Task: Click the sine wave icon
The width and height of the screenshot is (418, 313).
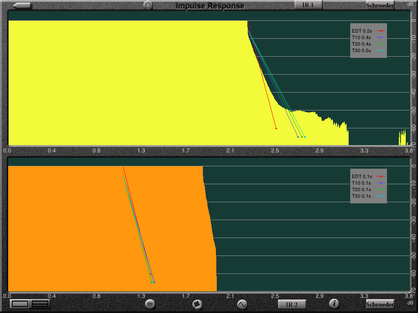Action: tap(242, 304)
